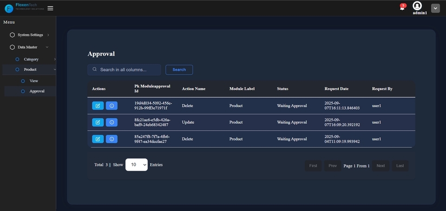Click the hamburger menu icon in header
446x211 pixels.
click(50, 8)
